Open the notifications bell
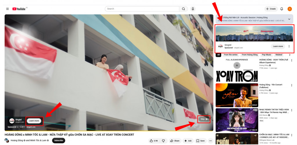 pos(282,9)
